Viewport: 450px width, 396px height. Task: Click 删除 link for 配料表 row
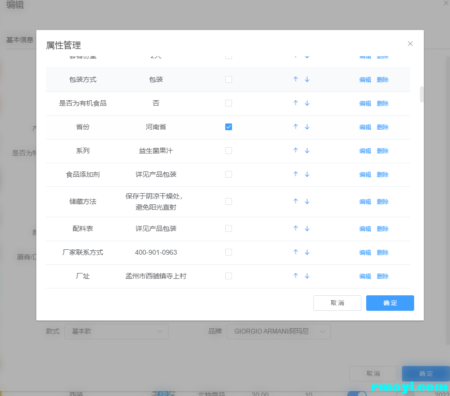point(383,228)
